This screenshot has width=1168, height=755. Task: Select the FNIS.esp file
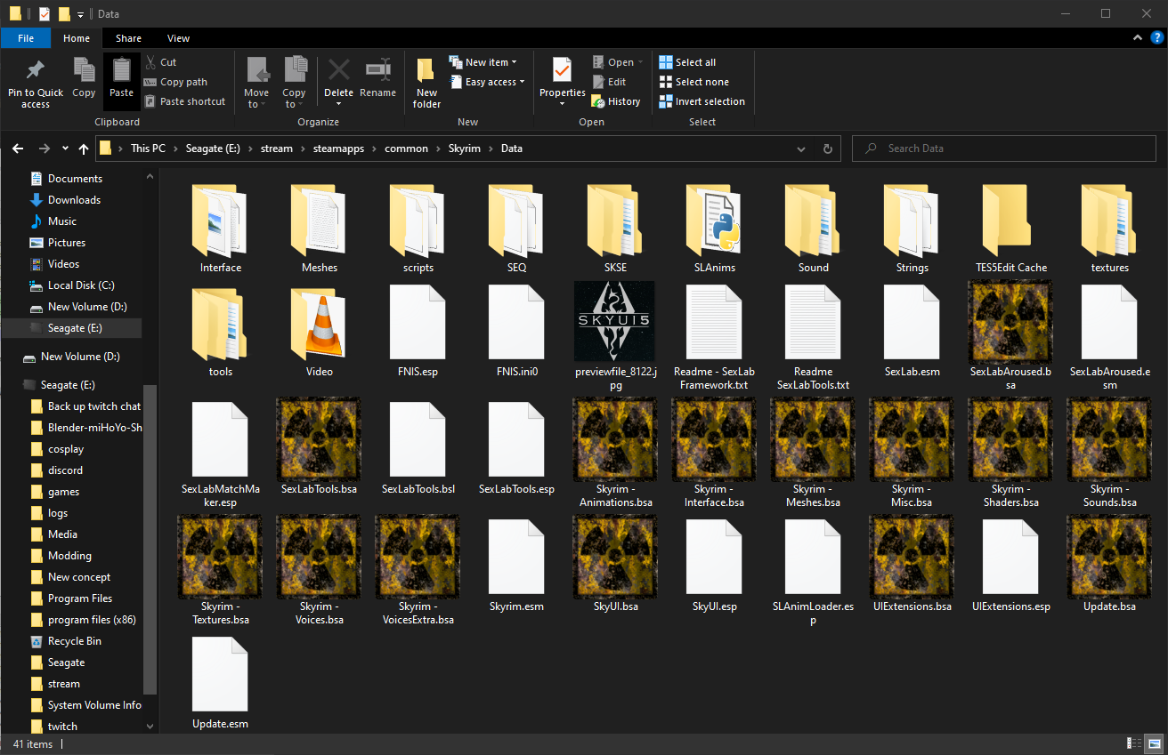pyautogui.click(x=418, y=331)
